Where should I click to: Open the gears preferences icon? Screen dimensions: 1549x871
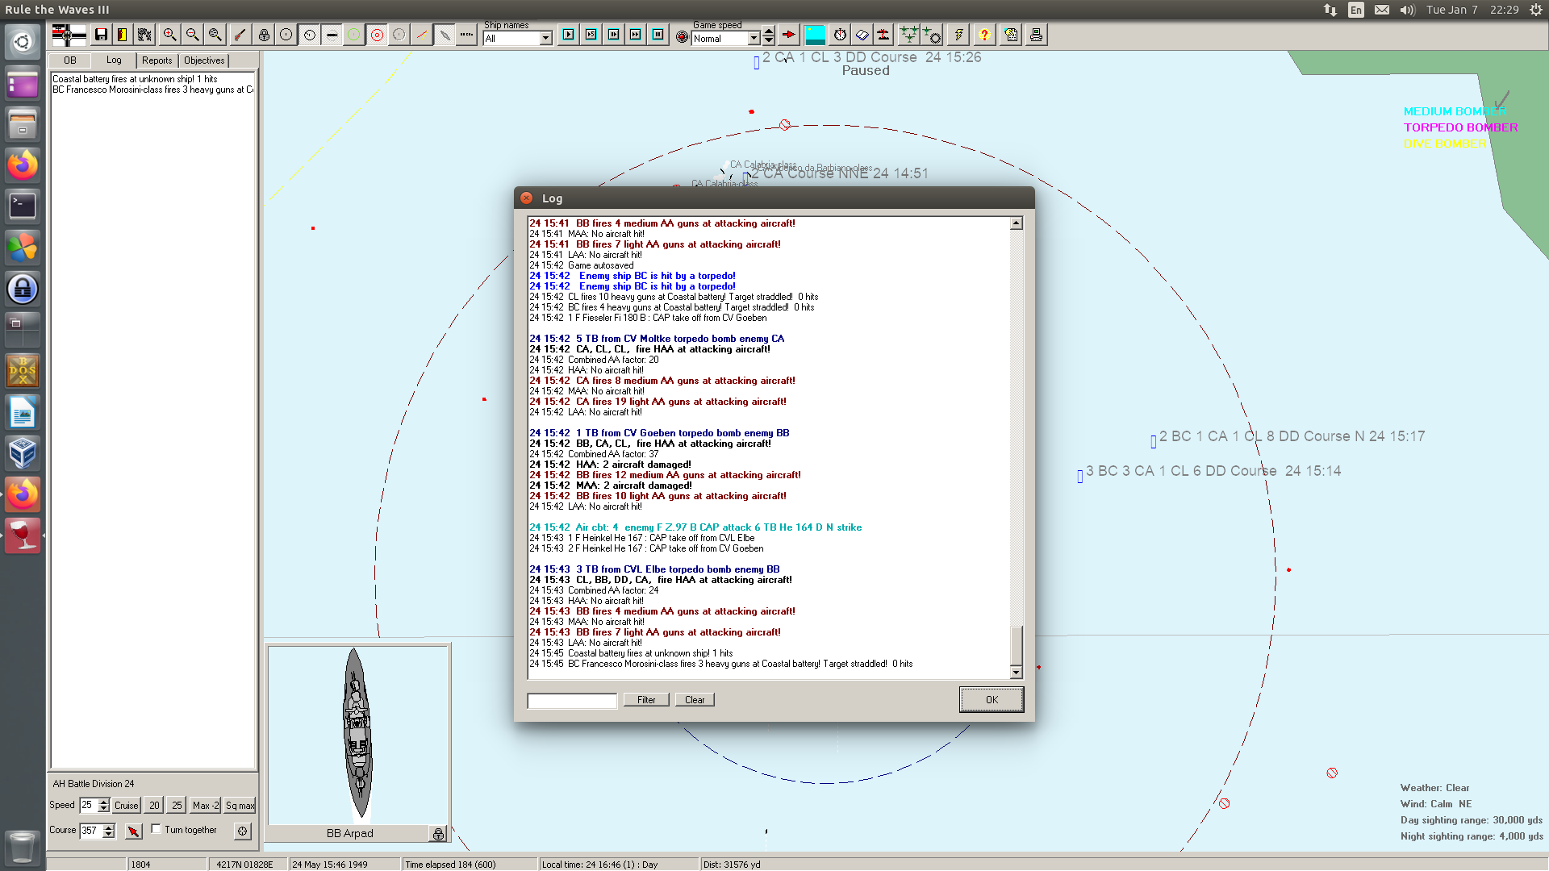click(x=144, y=35)
